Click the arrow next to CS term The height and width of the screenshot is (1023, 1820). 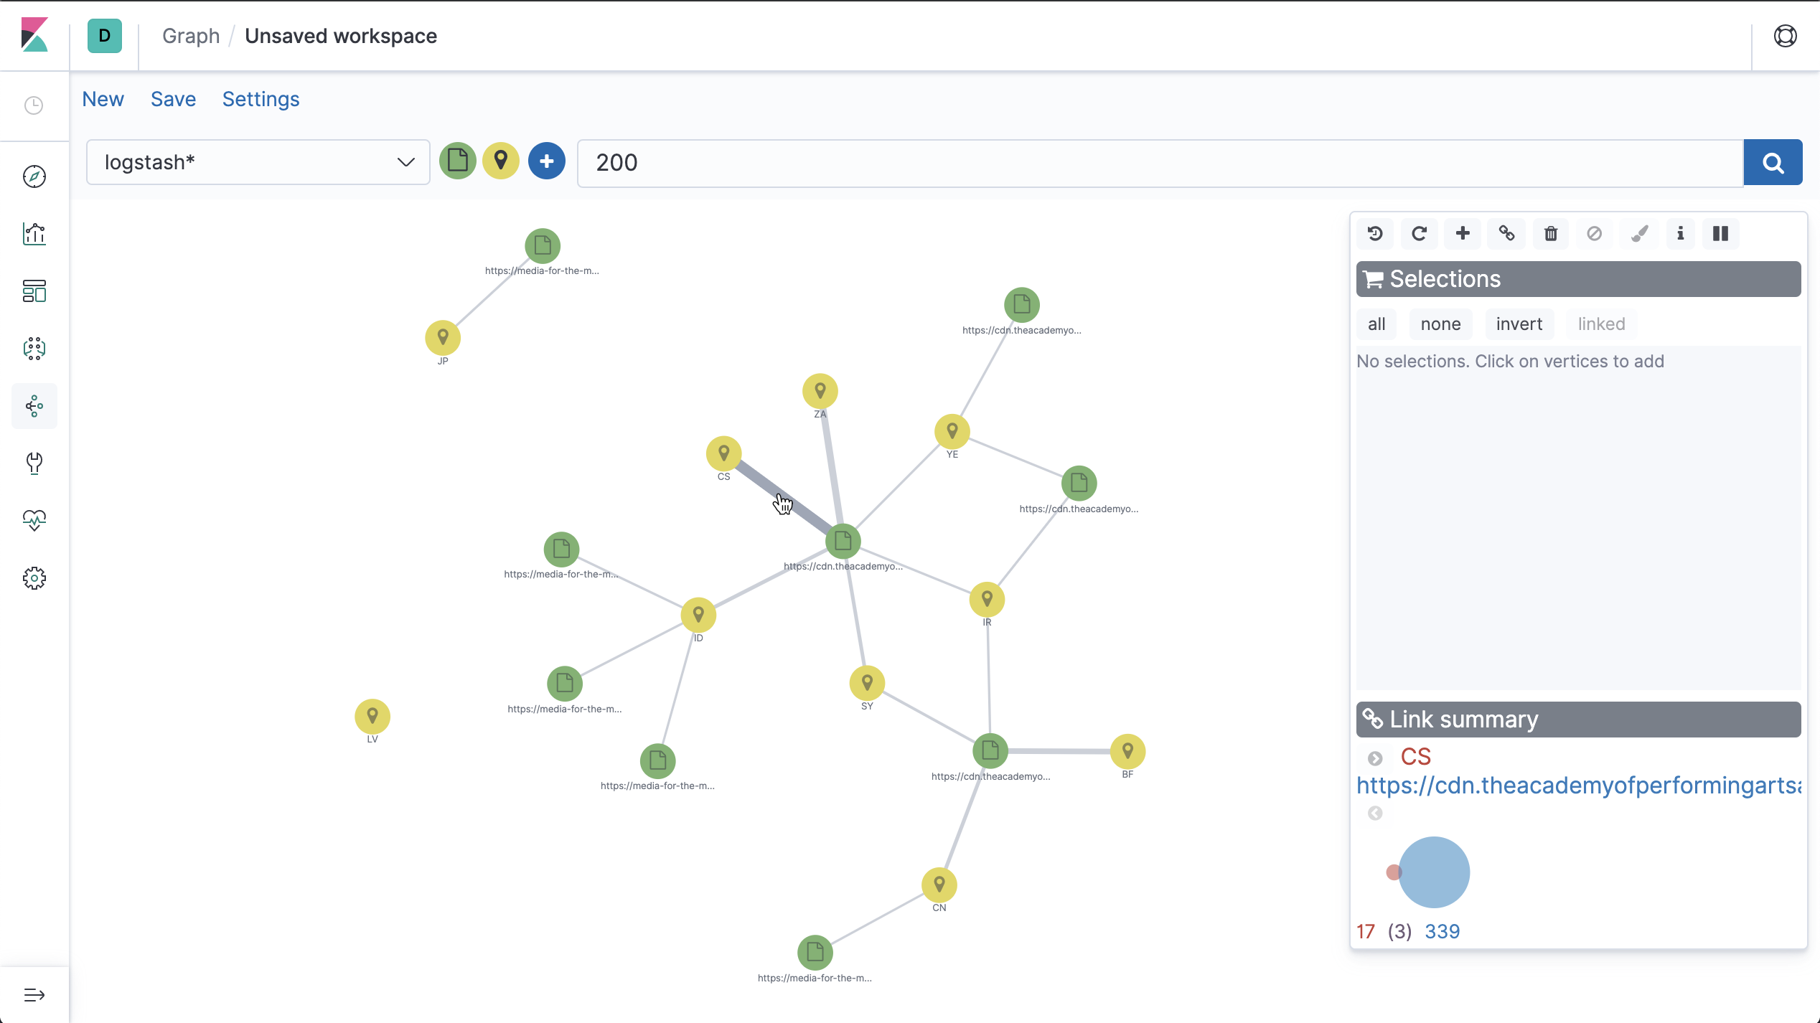tap(1375, 758)
